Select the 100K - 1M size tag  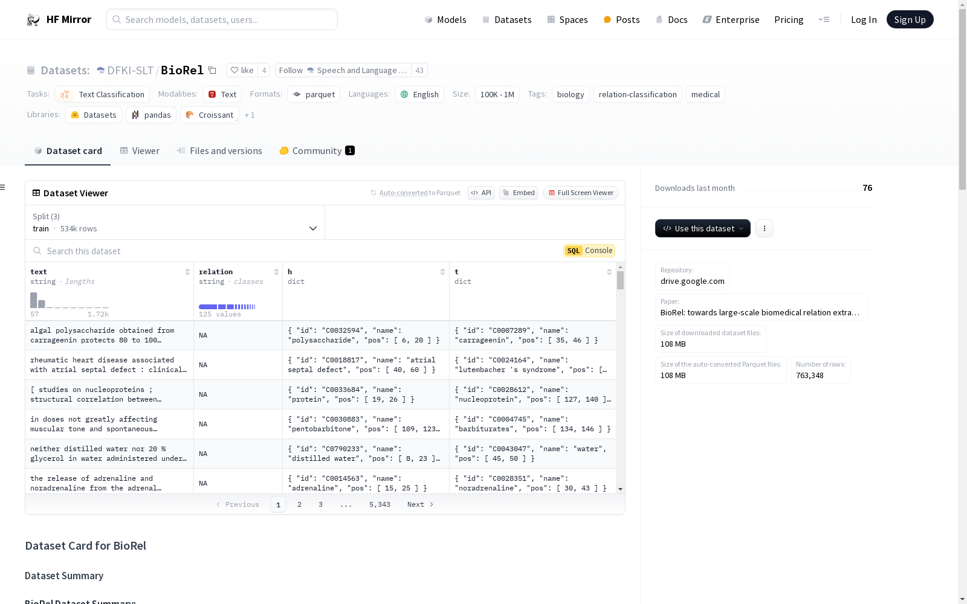point(497,94)
